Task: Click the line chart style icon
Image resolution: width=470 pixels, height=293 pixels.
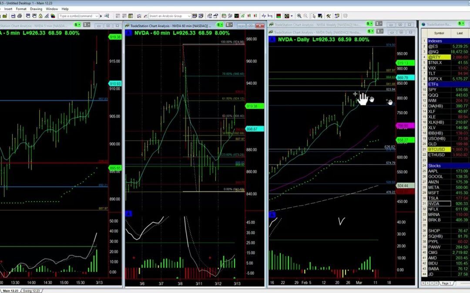Action: [x=236, y=16]
